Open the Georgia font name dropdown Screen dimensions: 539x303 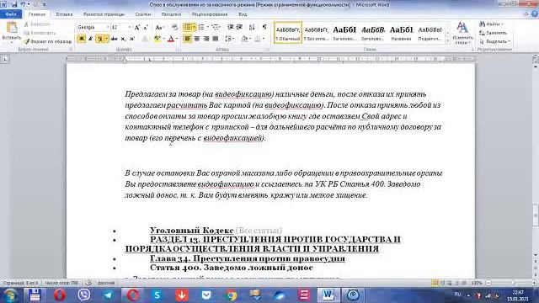[108, 27]
